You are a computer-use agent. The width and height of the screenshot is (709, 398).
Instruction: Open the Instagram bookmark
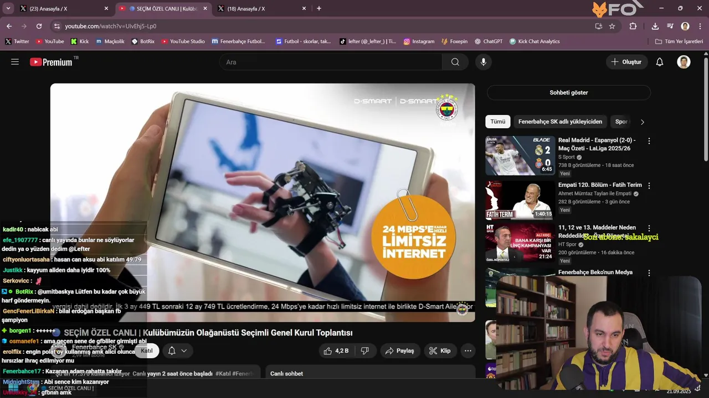click(x=419, y=41)
